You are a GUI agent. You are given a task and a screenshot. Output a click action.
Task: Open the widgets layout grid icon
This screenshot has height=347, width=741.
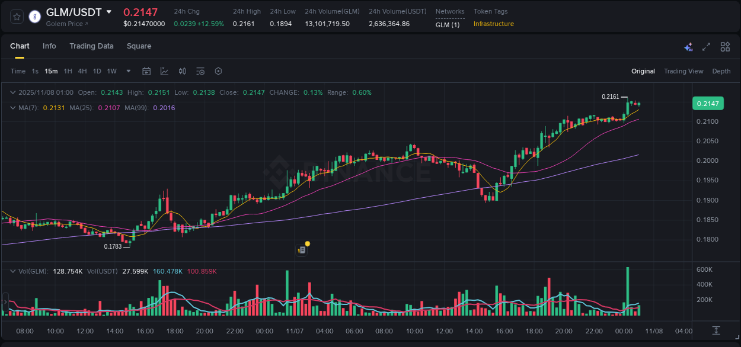coord(725,46)
